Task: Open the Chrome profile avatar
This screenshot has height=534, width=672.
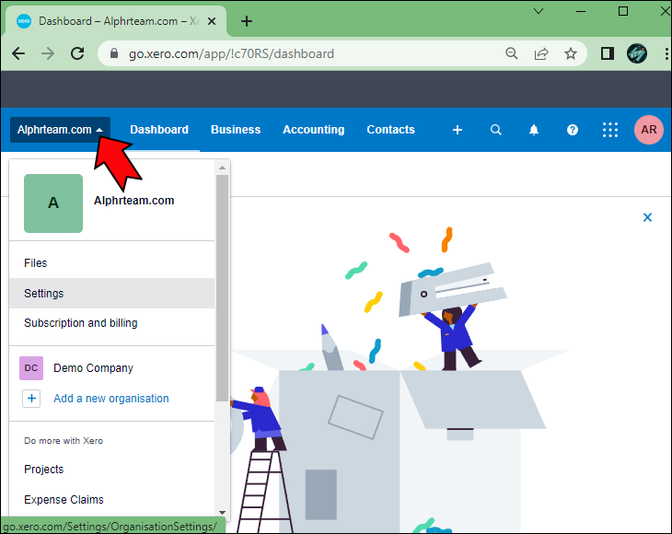Action: (637, 53)
